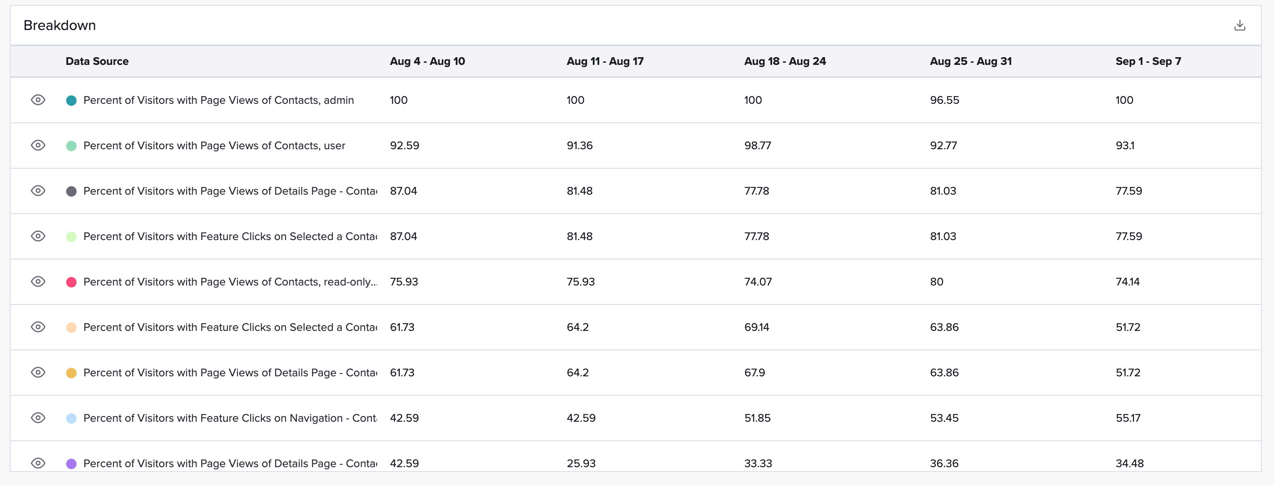Click peach dot in Selected a Contact 69.14 row
This screenshot has width=1274, height=485.
pyautogui.click(x=71, y=328)
